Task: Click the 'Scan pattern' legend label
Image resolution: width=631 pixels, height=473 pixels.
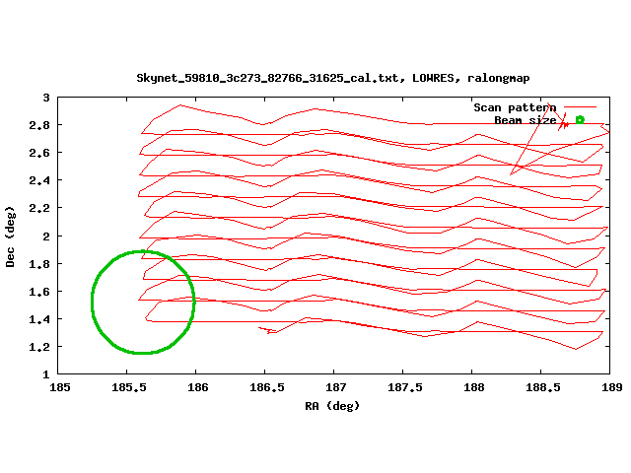Action: (x=515, y=107)
